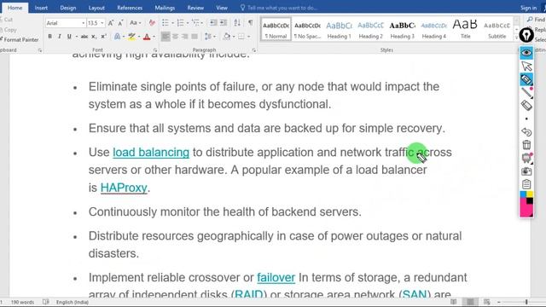The image size is (546, 307).
Task: Open the Paragraph dialog launcher
Action: pyautogui.click(x=254, y=50)
